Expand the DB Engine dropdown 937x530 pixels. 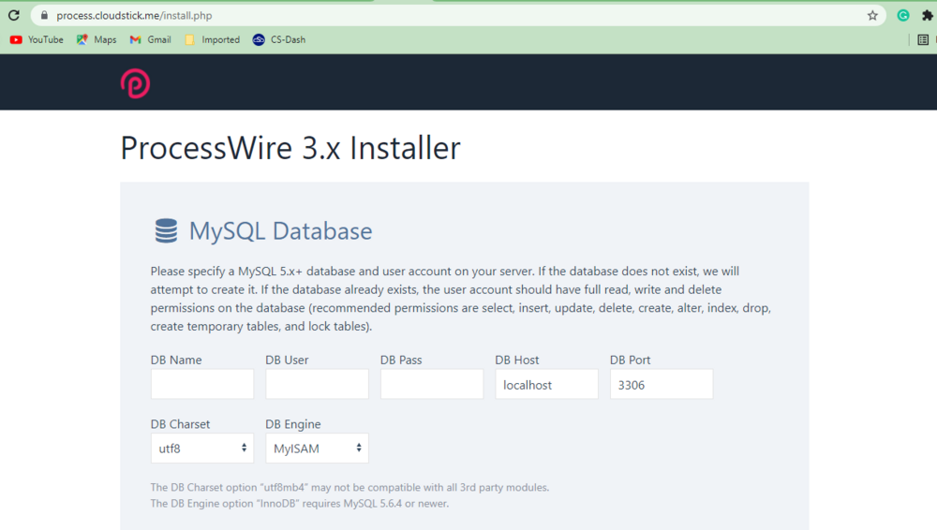(317, 449)
